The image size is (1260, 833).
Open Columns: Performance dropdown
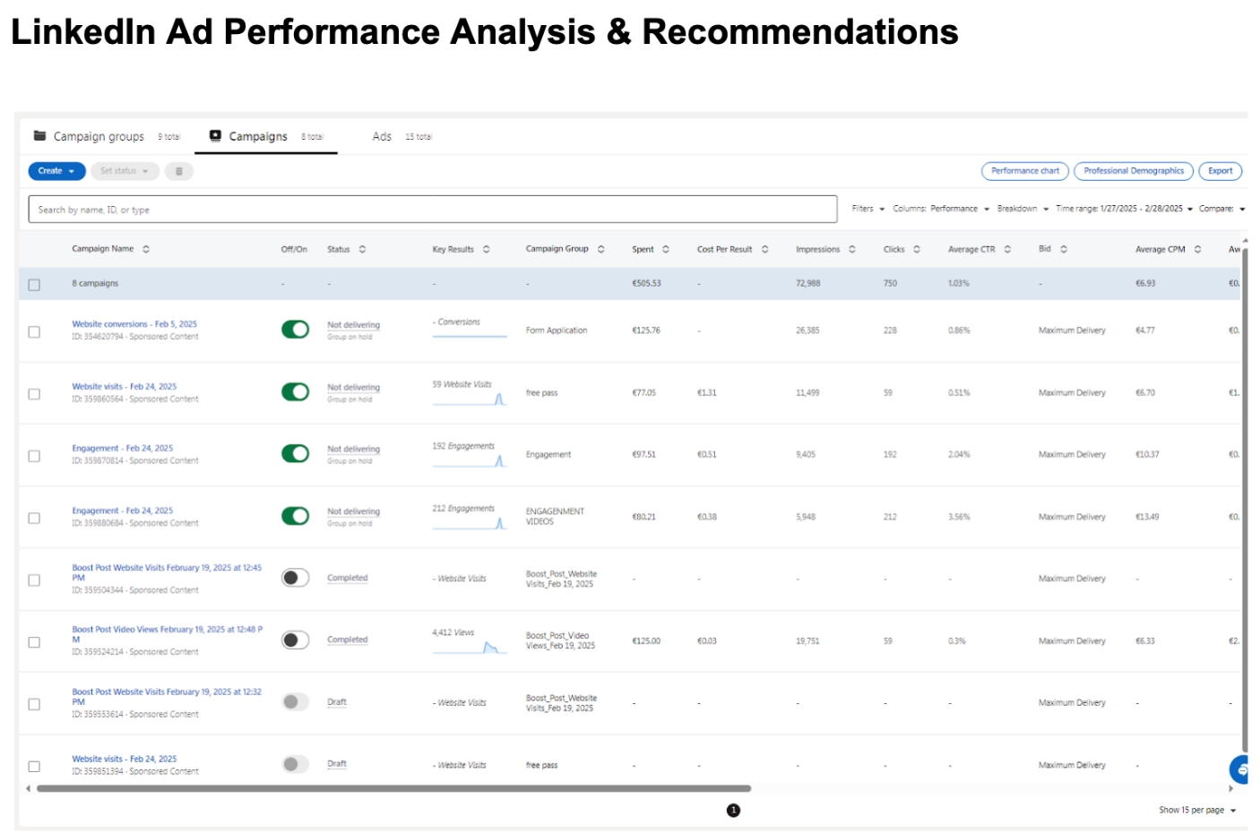tap(940, 209)
